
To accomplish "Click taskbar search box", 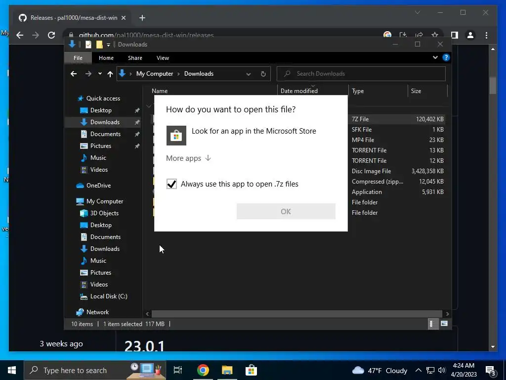I will click(95, 370).
